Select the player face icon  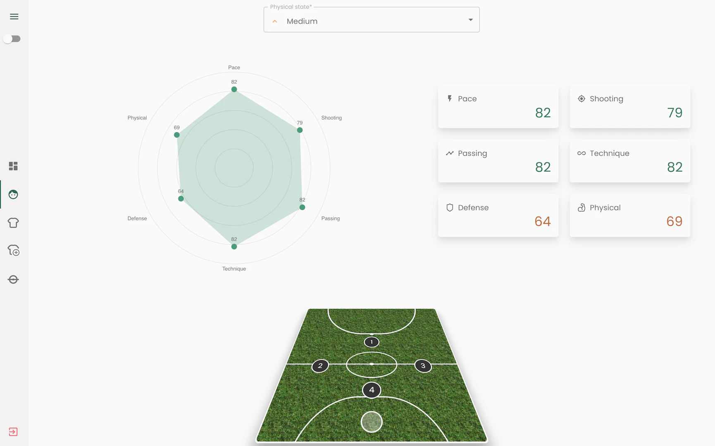tap(13, 195)
